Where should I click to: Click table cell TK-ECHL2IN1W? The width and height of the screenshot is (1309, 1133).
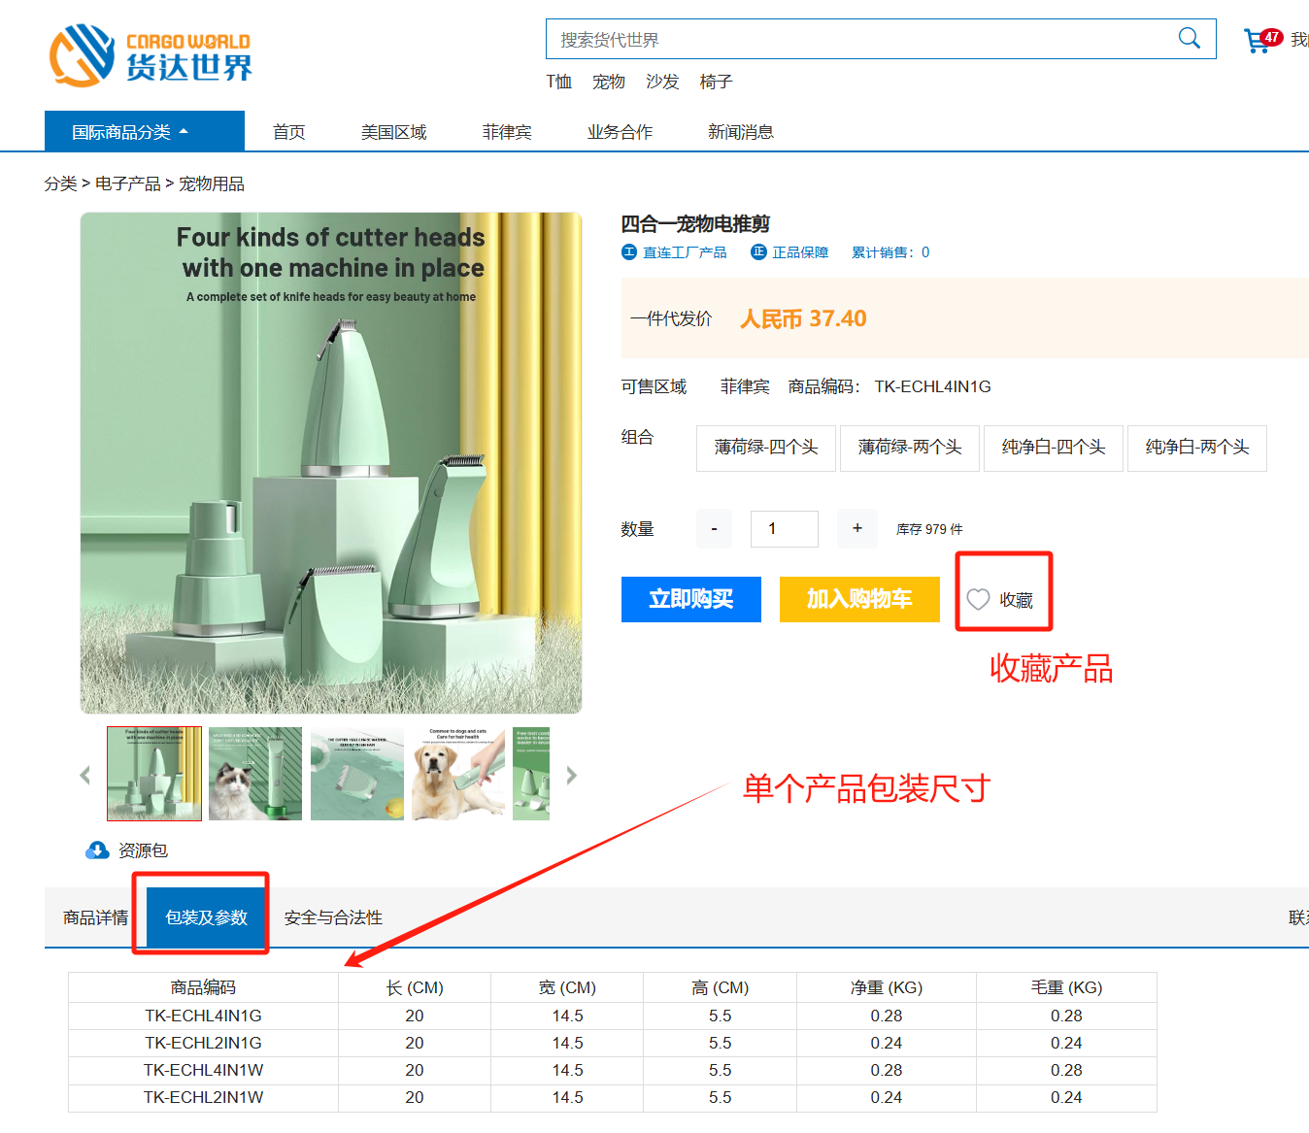point(203,1097)
